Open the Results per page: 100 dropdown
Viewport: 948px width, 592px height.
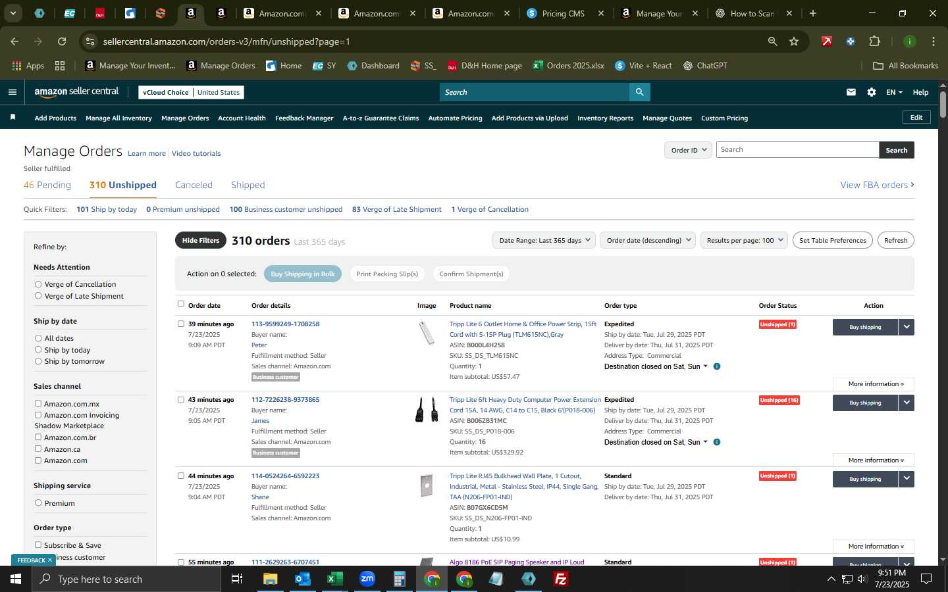(x=744, y=240)
